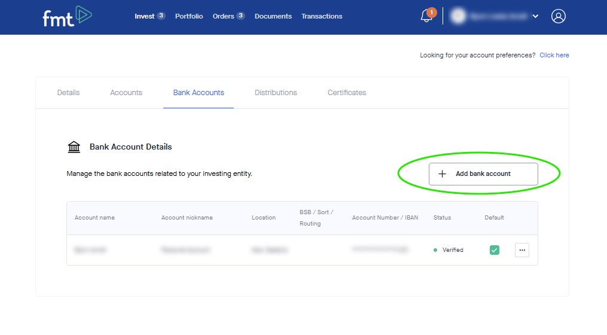Image resolution: width=607 pixels, height=335 pixels.
Task: Click the Invest count badge
Action: 161,16
